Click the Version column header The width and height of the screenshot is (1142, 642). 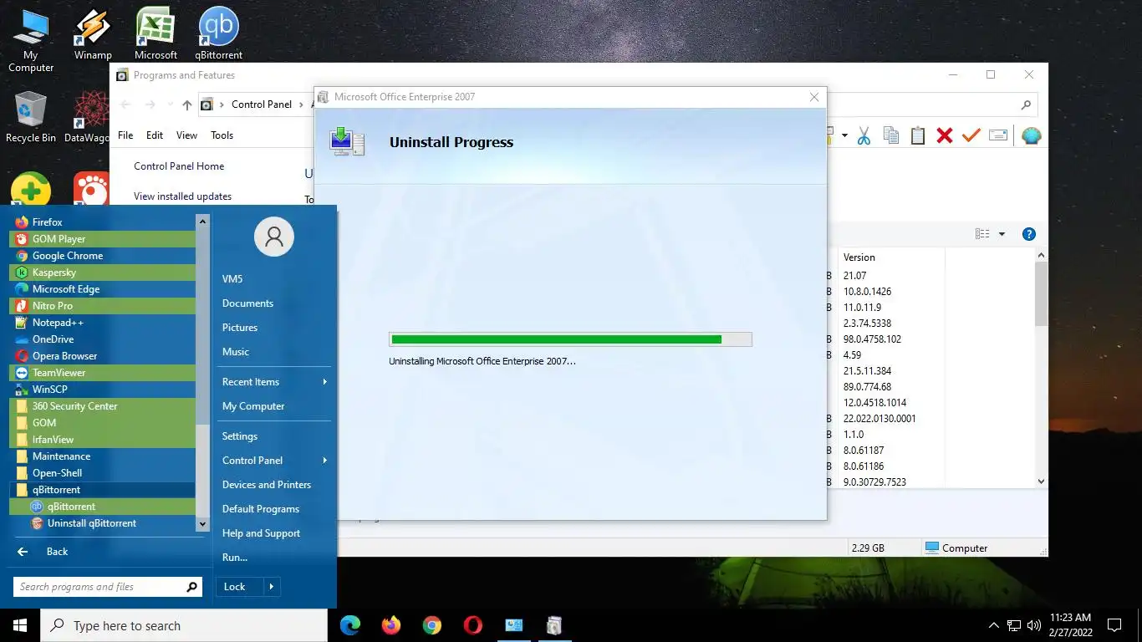891,257
